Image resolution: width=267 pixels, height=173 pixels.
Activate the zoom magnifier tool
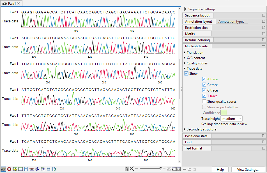point(132,169)
